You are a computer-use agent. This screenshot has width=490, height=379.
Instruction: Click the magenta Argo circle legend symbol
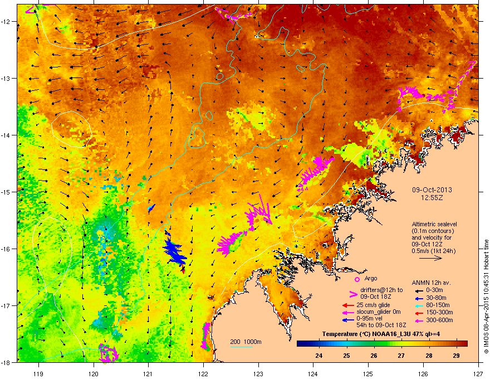point(357,279)
